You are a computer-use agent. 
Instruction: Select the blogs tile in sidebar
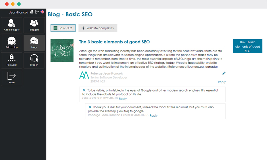(x=34, y=43)
